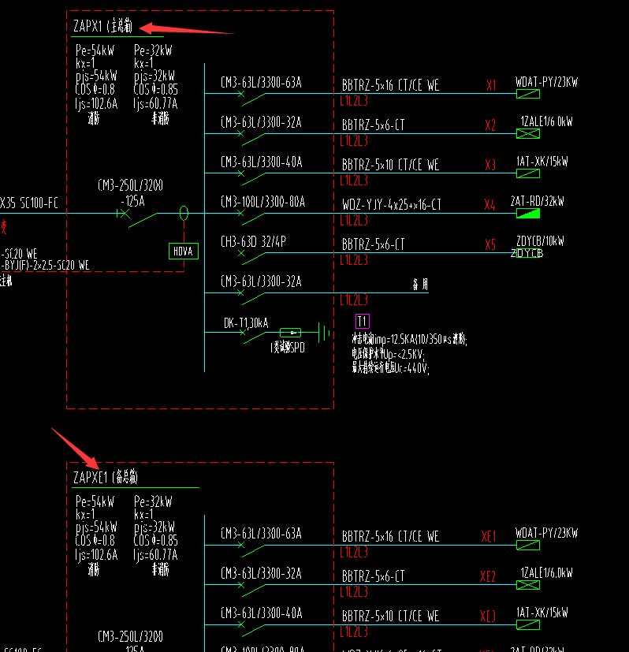Viewport: 629px width, 652px height.
Task: Select the load box symbol on circuit X3
Action: coord(528,173)
